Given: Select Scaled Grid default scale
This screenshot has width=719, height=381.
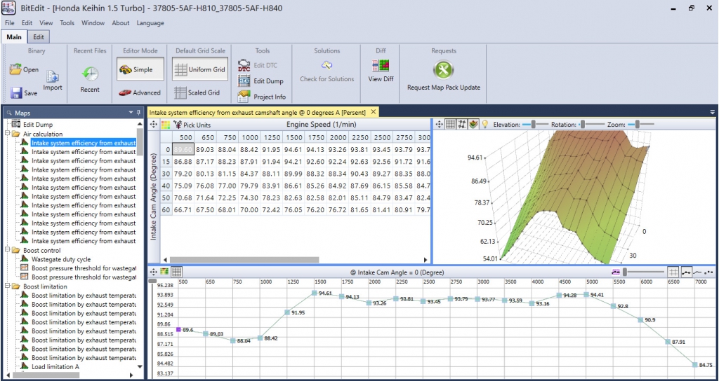Looking at the screenshot, I should point(197,92).
